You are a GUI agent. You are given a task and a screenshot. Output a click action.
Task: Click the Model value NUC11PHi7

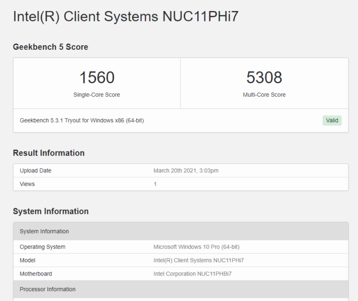(198, 260)
